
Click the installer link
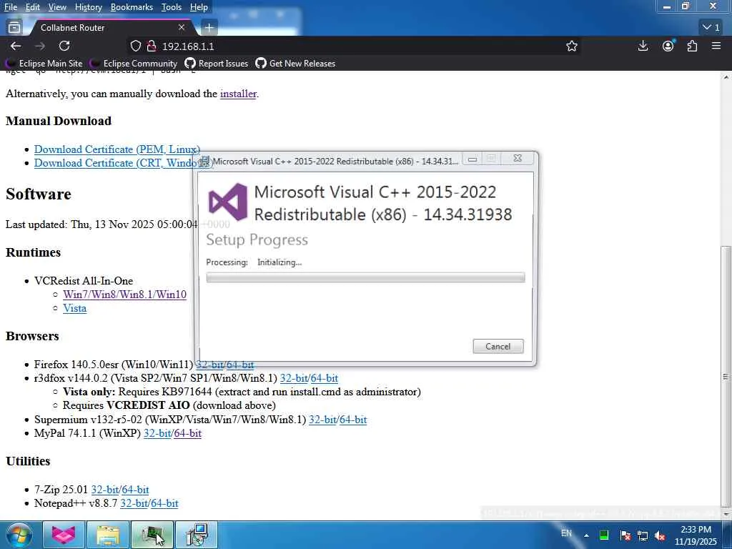tap(238, 94)
